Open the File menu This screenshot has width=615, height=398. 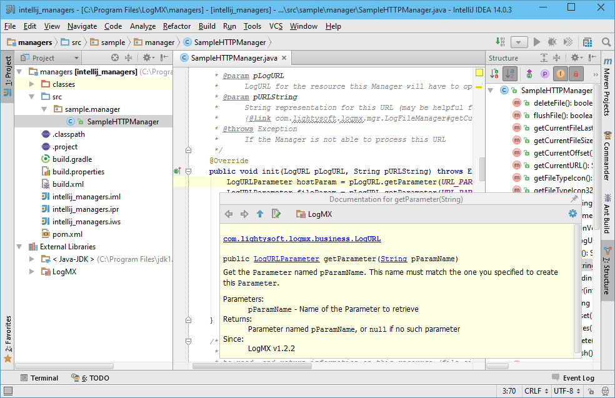coord(10,26)
